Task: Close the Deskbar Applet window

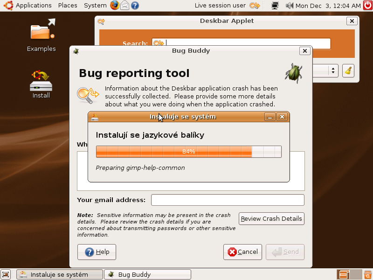Action: 352,21
